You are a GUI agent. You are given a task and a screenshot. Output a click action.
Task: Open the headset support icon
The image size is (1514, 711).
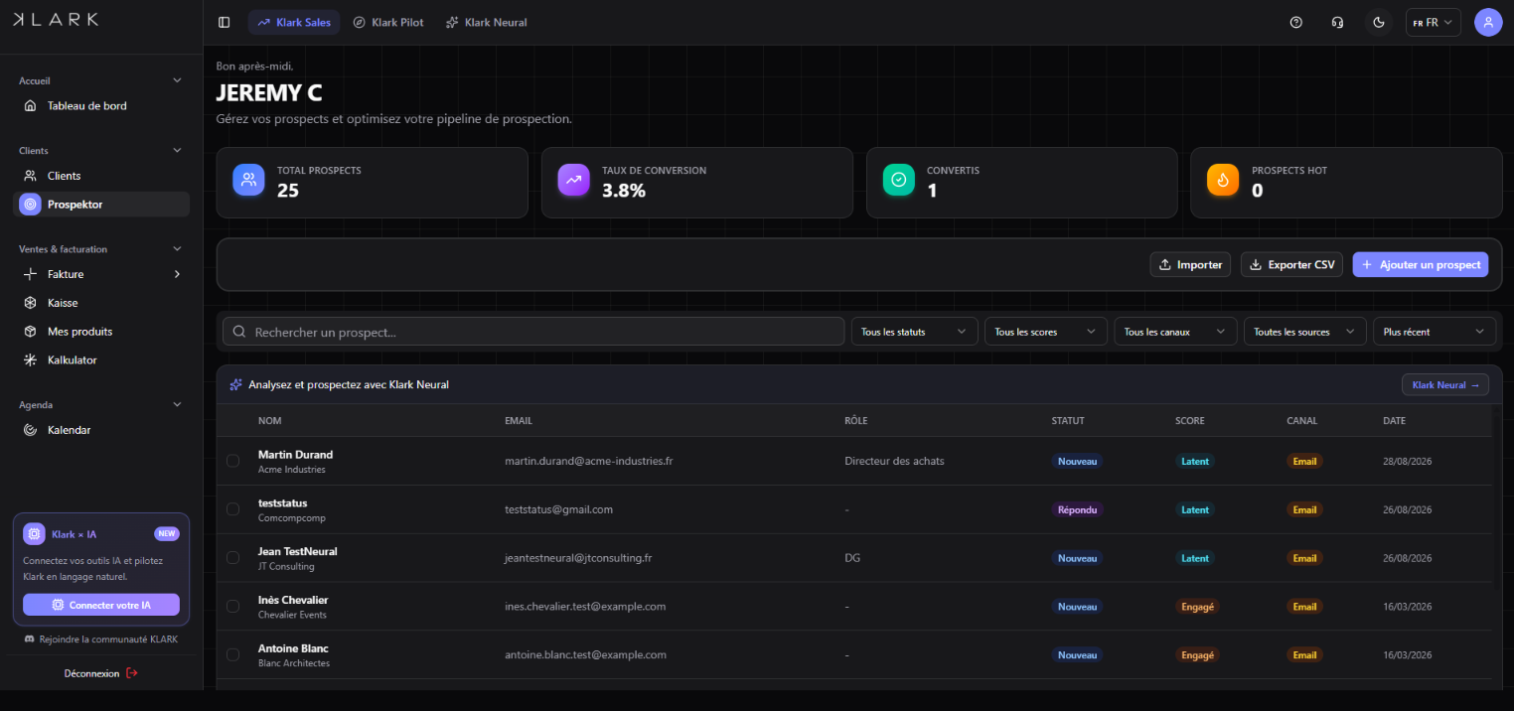tap(1337, 22)
